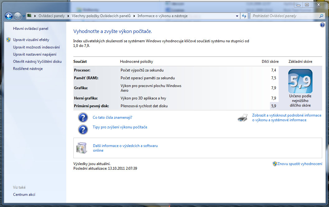Click the 'Paměť (RAM):' row label

click(x=86, y=78)
